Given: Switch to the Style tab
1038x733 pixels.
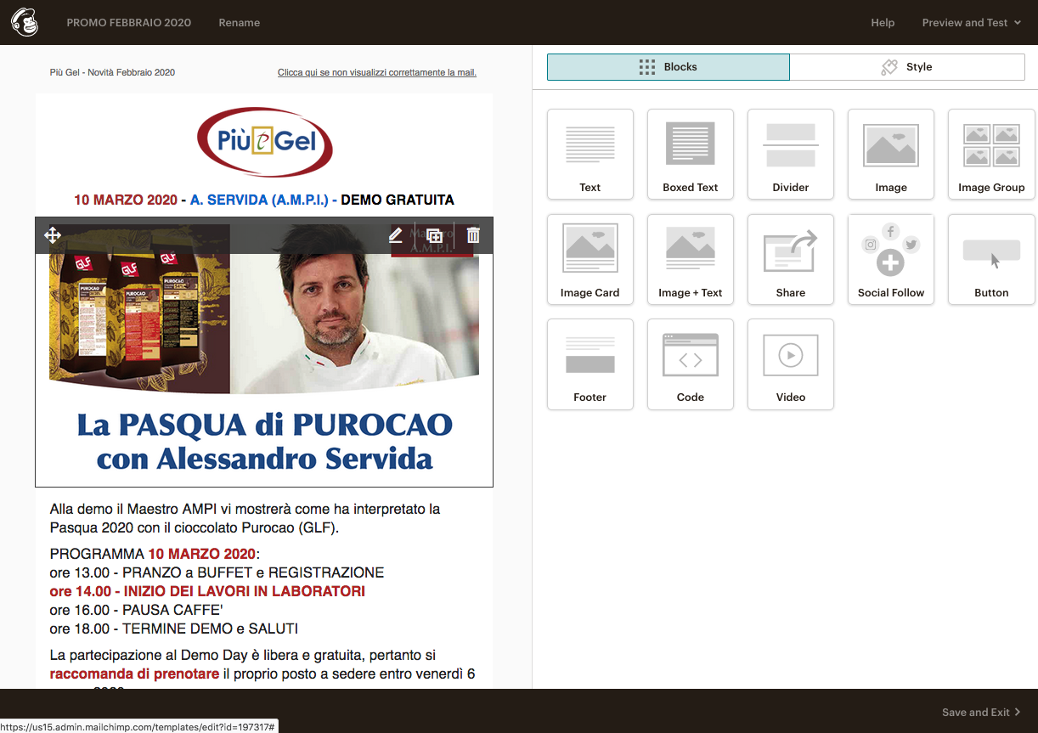Looking at the screenshot, I should coord(907,67).
